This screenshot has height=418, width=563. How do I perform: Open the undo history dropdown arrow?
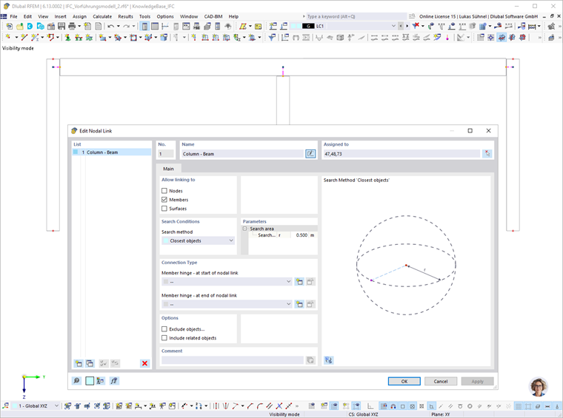coord(118,26)
